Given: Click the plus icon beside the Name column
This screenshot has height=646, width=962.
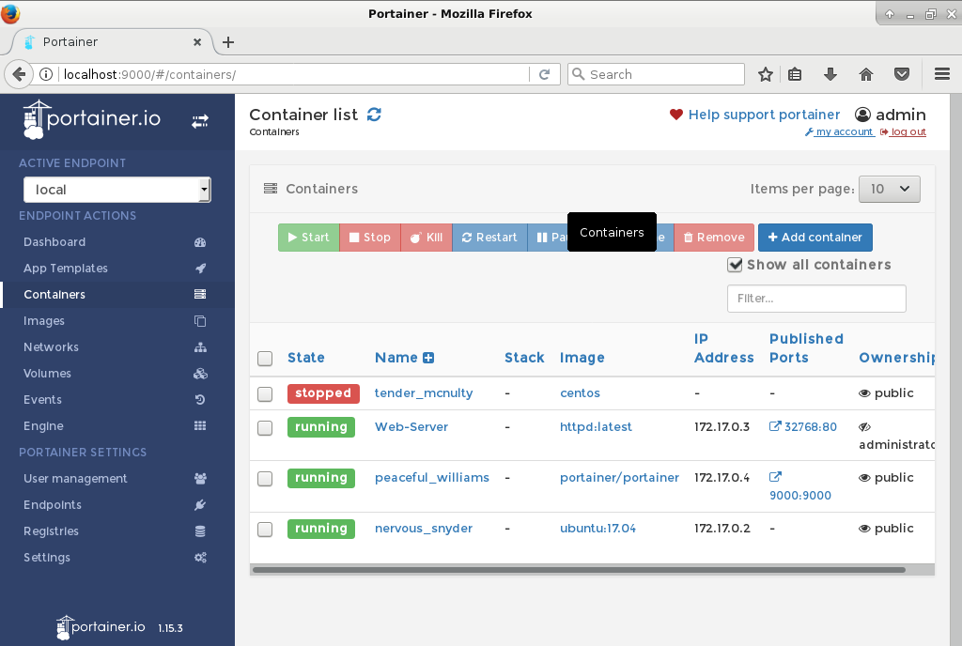Looking at the screenshot, I should [x=428, y=358].
